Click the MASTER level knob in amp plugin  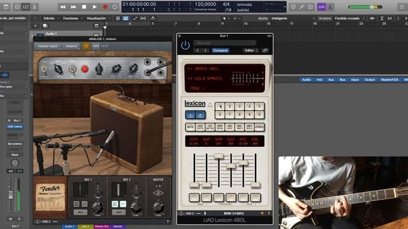pos(158,207)
